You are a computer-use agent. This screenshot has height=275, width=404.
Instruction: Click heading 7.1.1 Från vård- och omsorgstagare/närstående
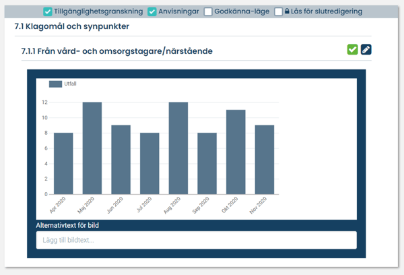pos(119,51)
